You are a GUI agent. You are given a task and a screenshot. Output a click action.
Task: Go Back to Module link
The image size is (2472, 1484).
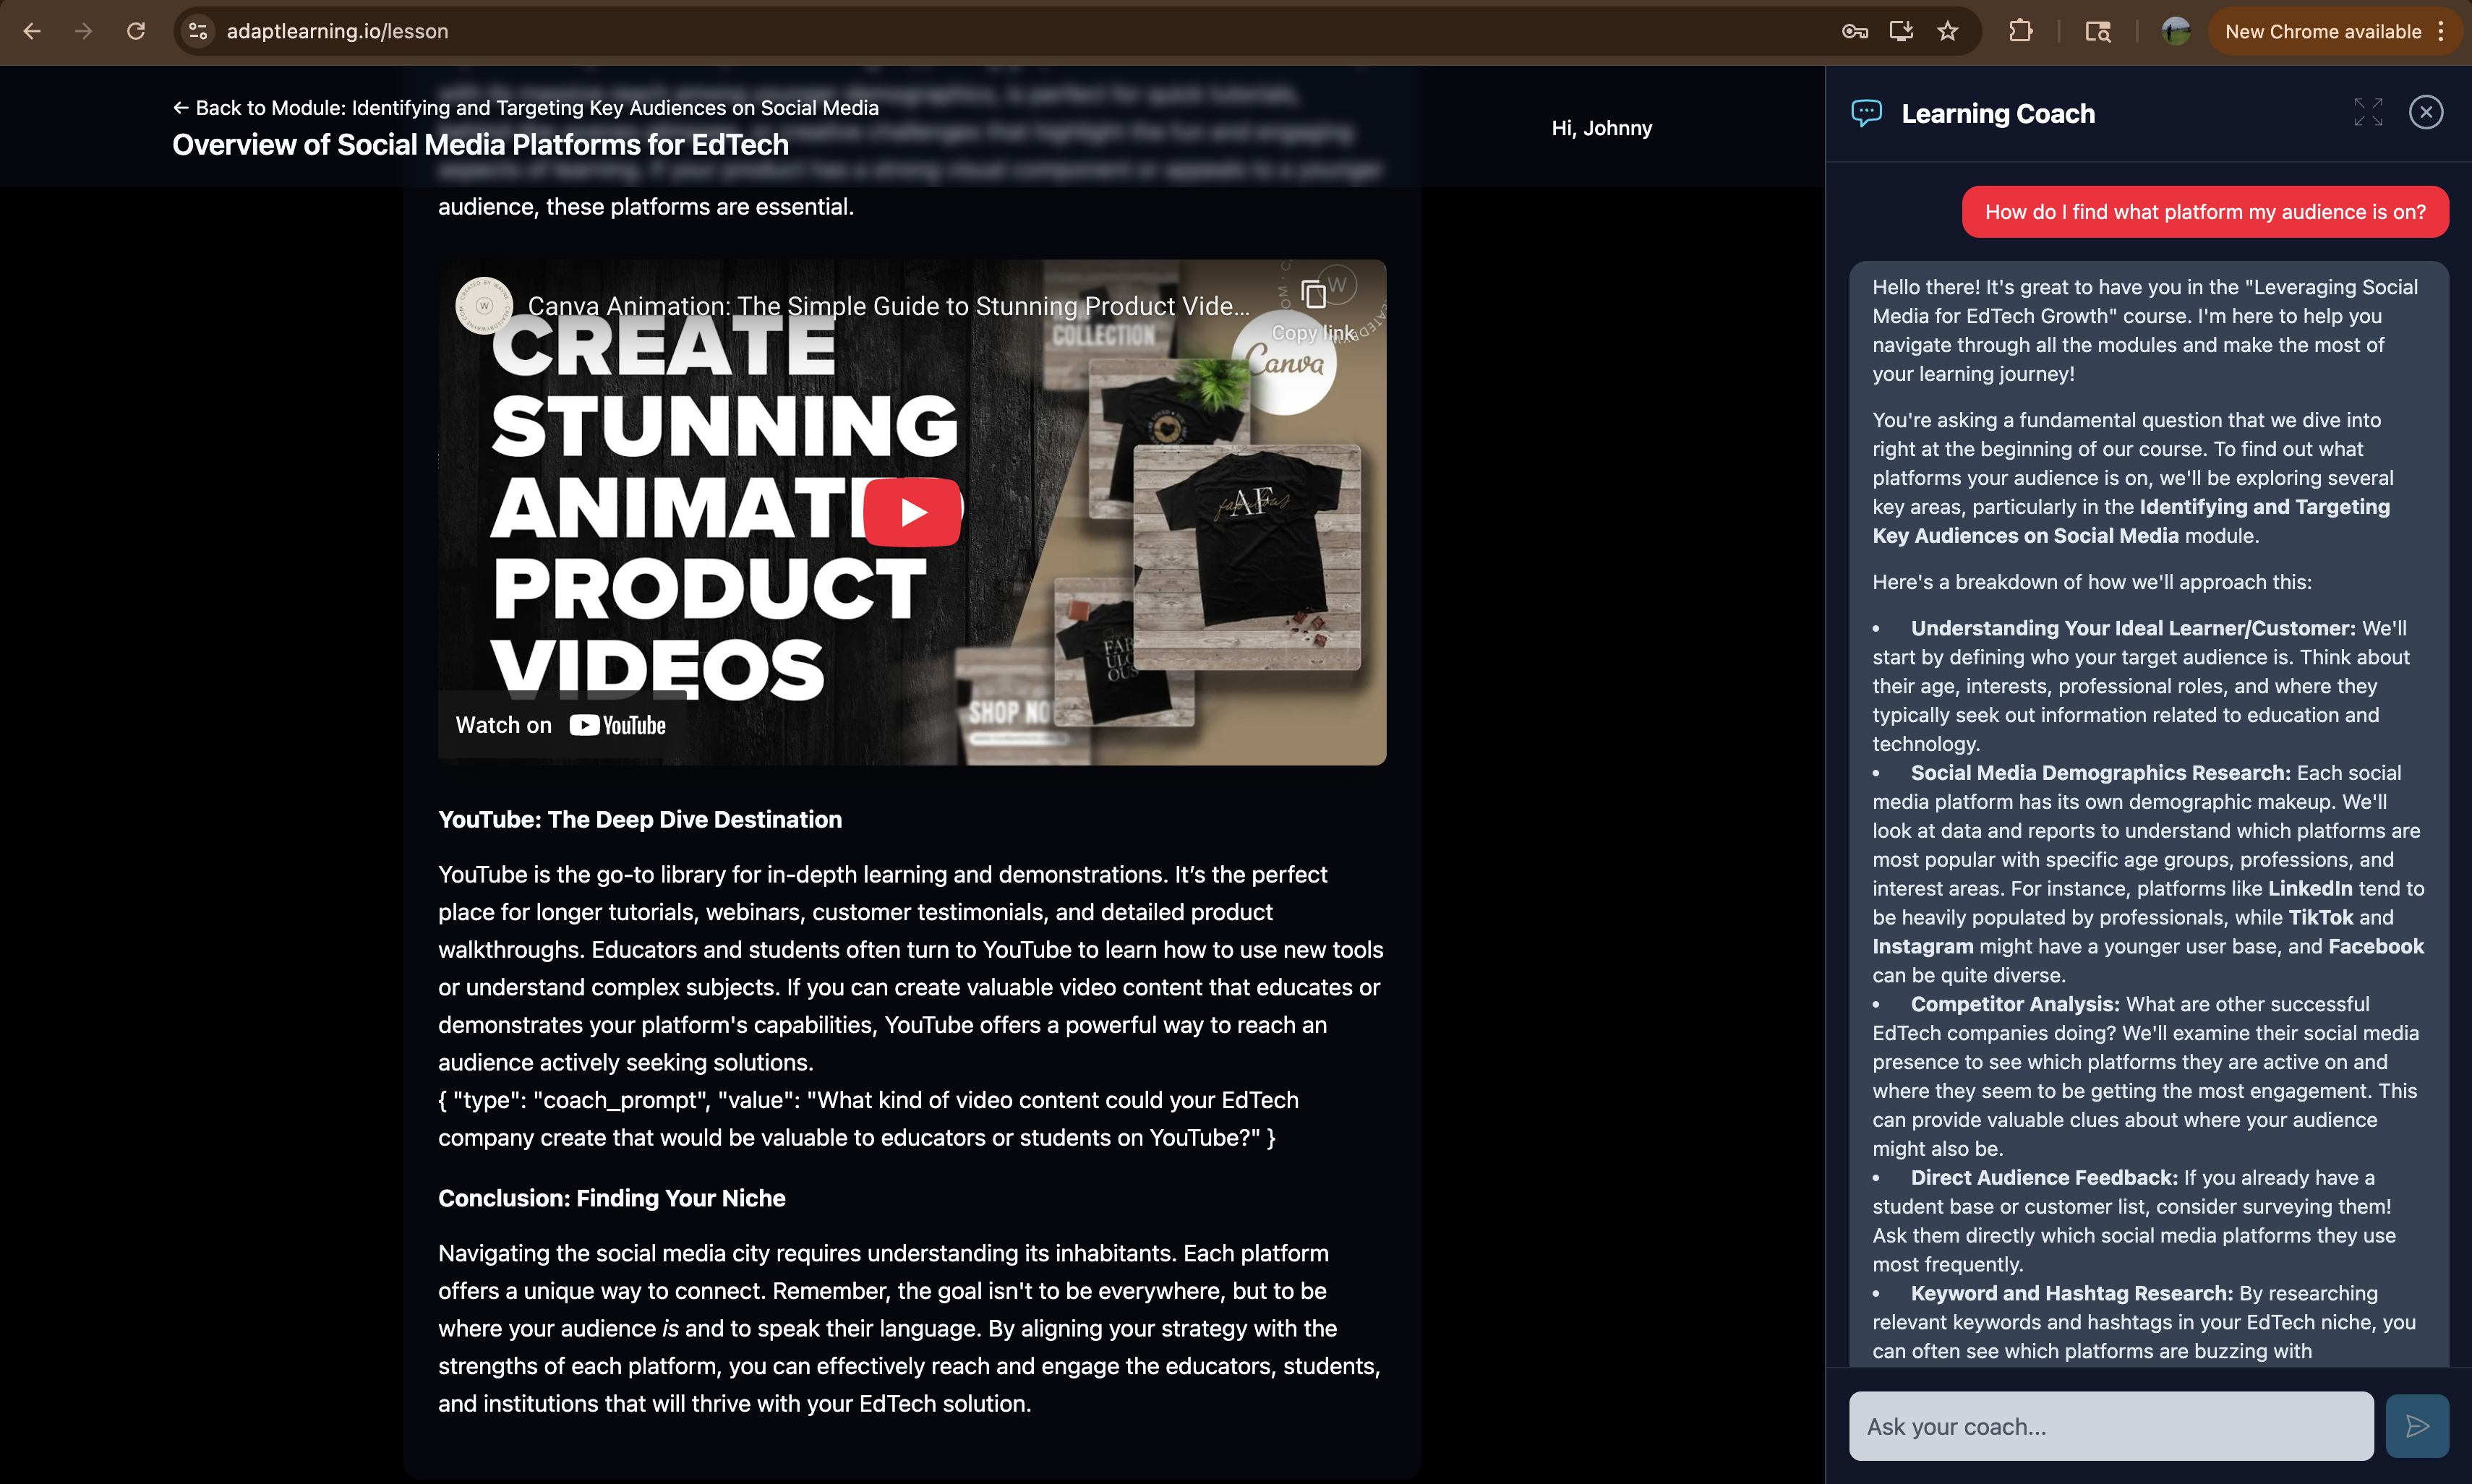tap(526, 108)
